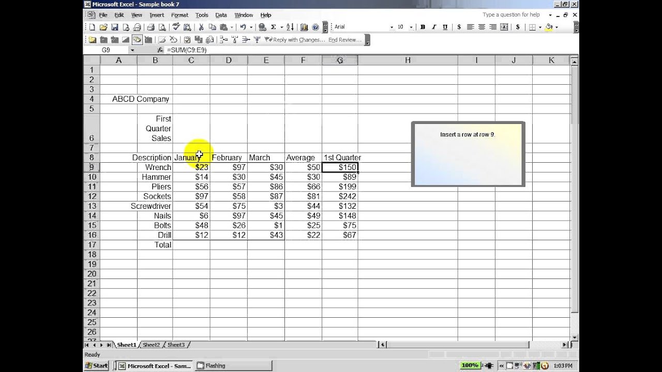This screenshot has height=372, width=662.
Task: Open the Chart Wizard icon
Action: [x=304, y=27]
